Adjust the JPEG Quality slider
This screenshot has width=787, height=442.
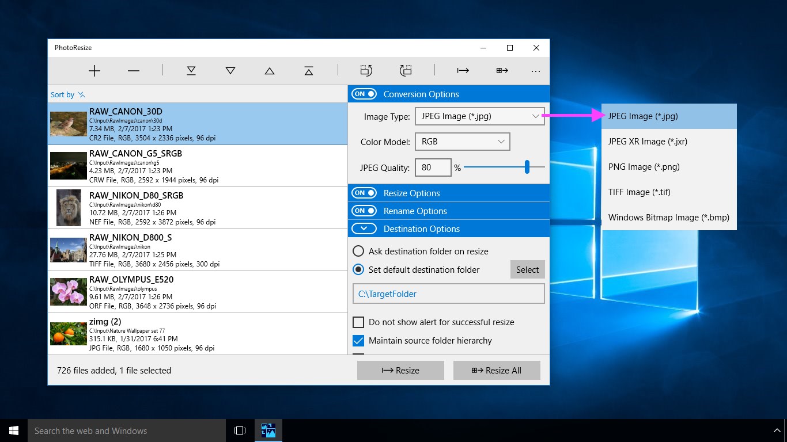click(527, 167)
